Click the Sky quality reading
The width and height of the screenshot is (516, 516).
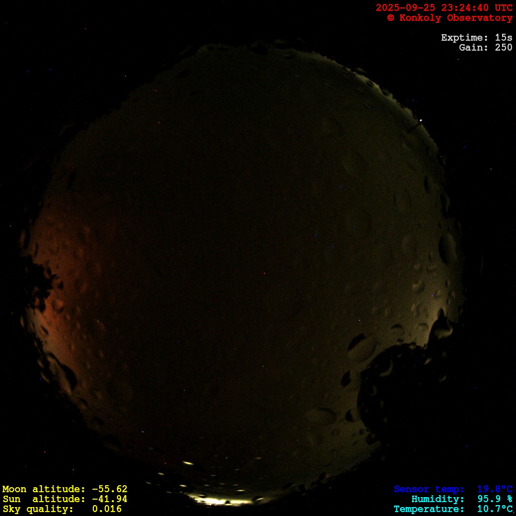pos(107,509)
